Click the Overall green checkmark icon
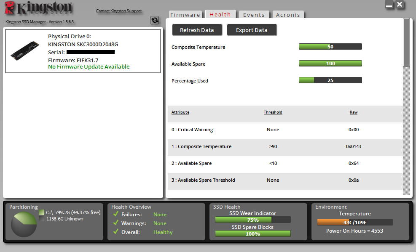416x252 pixels. click(115, 232)
